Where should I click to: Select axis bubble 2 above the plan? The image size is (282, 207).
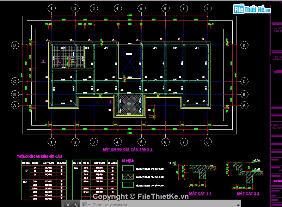tap(75, 8)
